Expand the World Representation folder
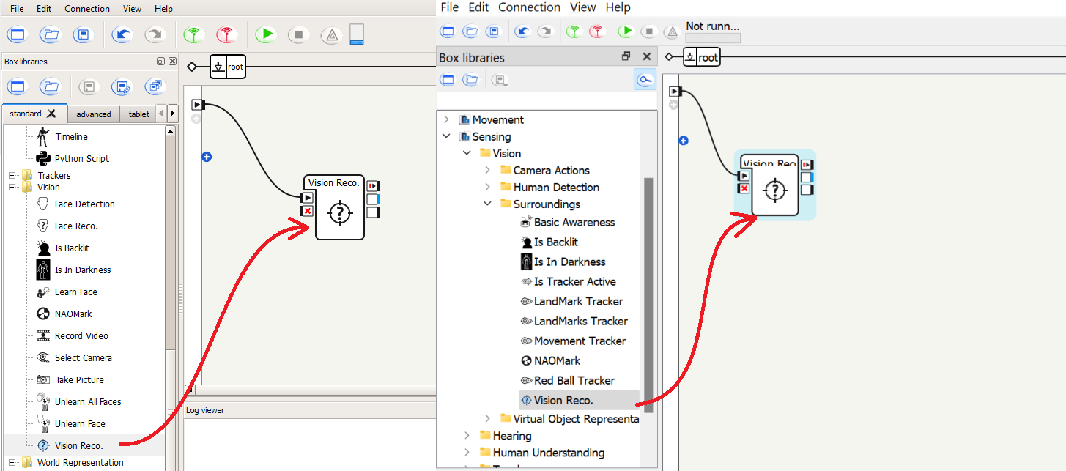 12,463
